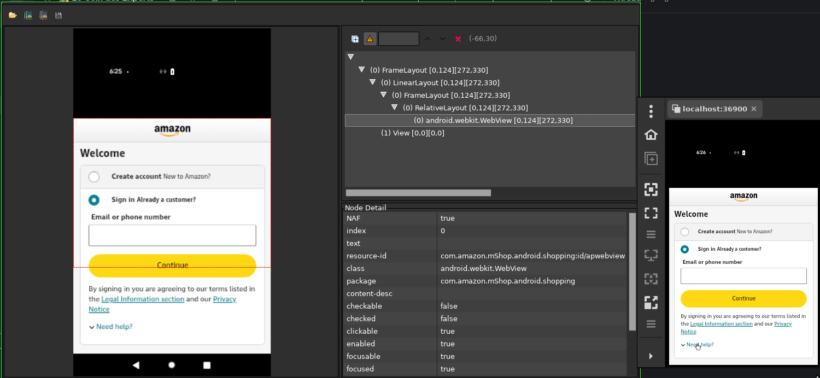Image resolution: width=820 pixels, height=378 pixels.
Task: Click the Email or phone number input field
Action: click(x=172, y=235)
